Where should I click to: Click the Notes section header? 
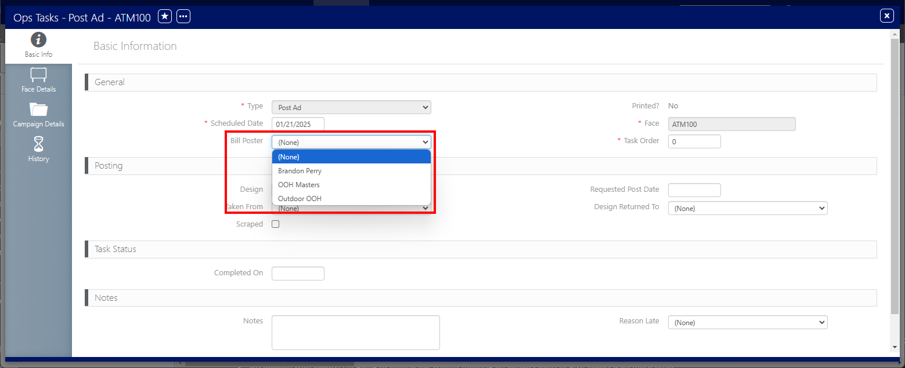coord(481,298)
